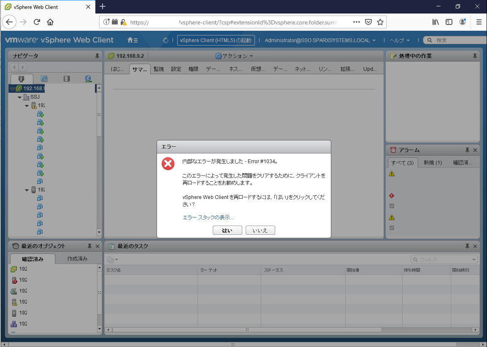Collapse the SSJ datacenter tree node
This screenshot has width=487, height=347.
coord(19,97)
